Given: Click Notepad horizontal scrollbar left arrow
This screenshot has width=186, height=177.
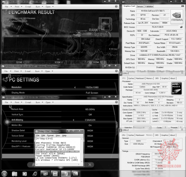Looking at the screenshot, I should pyautogui.click(x=37, y=164).
